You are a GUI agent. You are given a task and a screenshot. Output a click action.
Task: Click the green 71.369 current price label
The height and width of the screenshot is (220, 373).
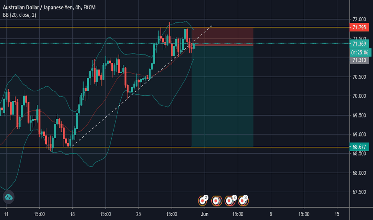359,44
